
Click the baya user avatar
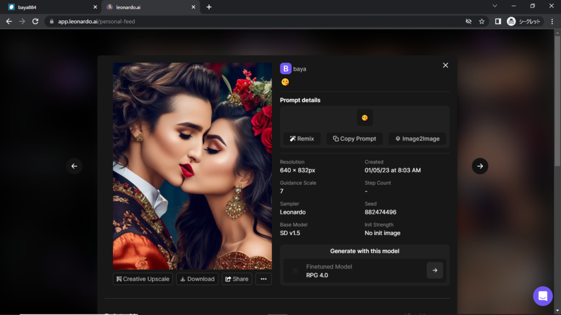click(x=285, y=69)
